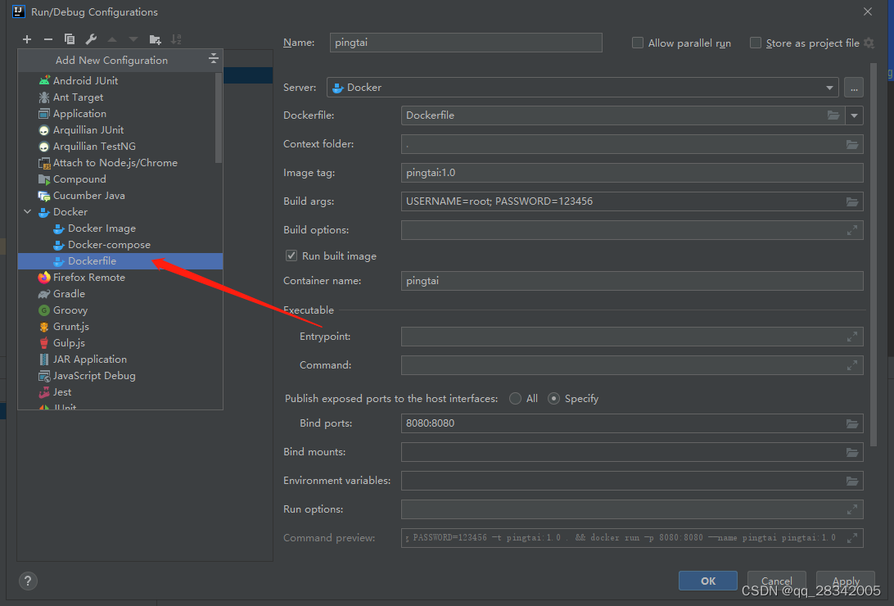This screenshot has width=894, height=606.
Task: Close the Run/Debug Configurations dialog
Action: click(x=867, y=11)
